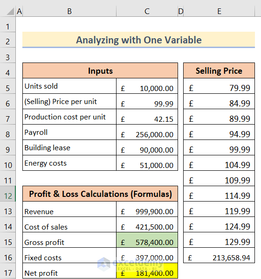Click the 'Selling Price' header cell

pyautogui.click(x=219, y=70)
